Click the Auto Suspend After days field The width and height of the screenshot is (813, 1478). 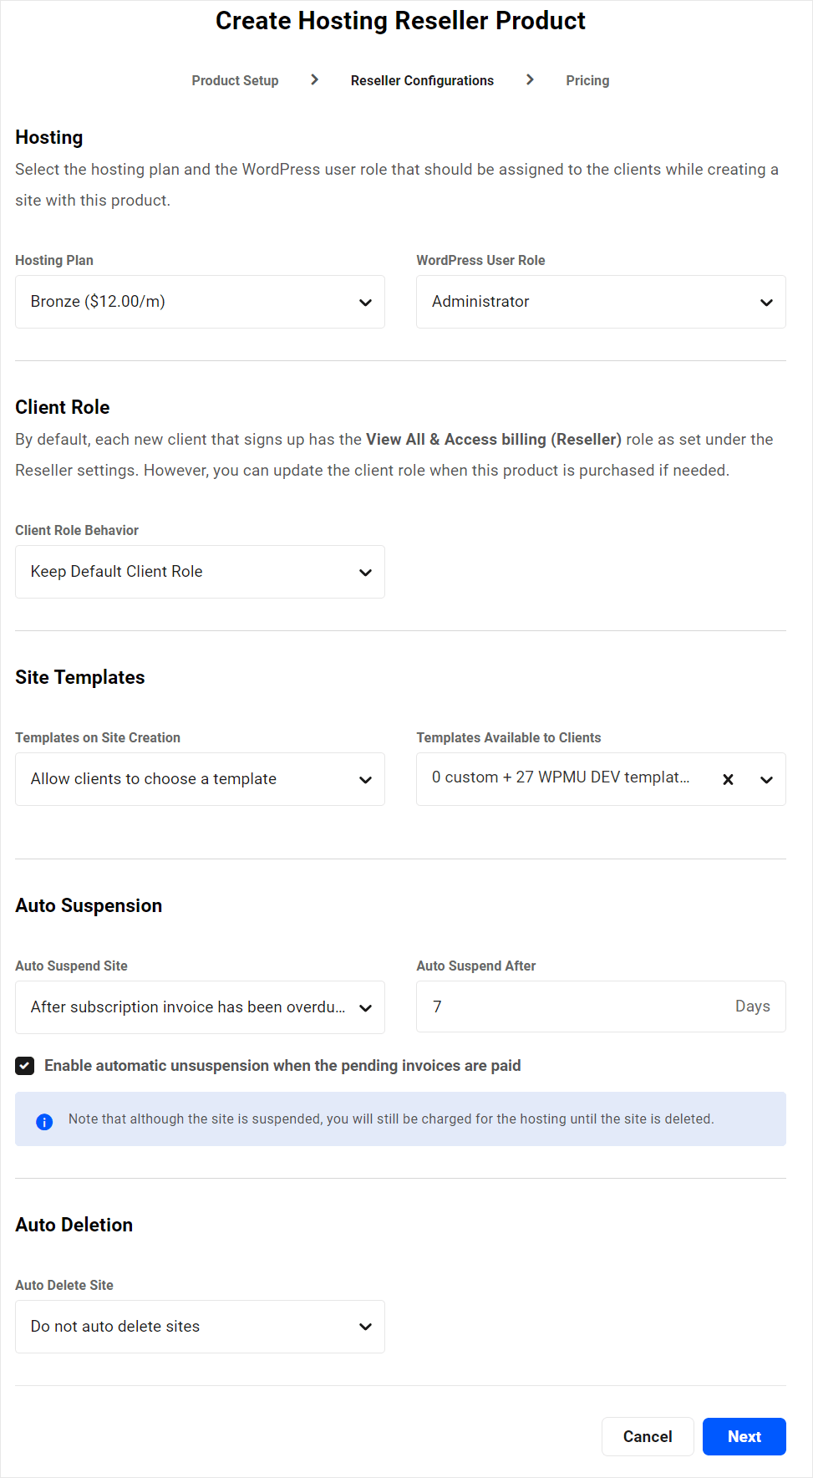[601, 1007]
